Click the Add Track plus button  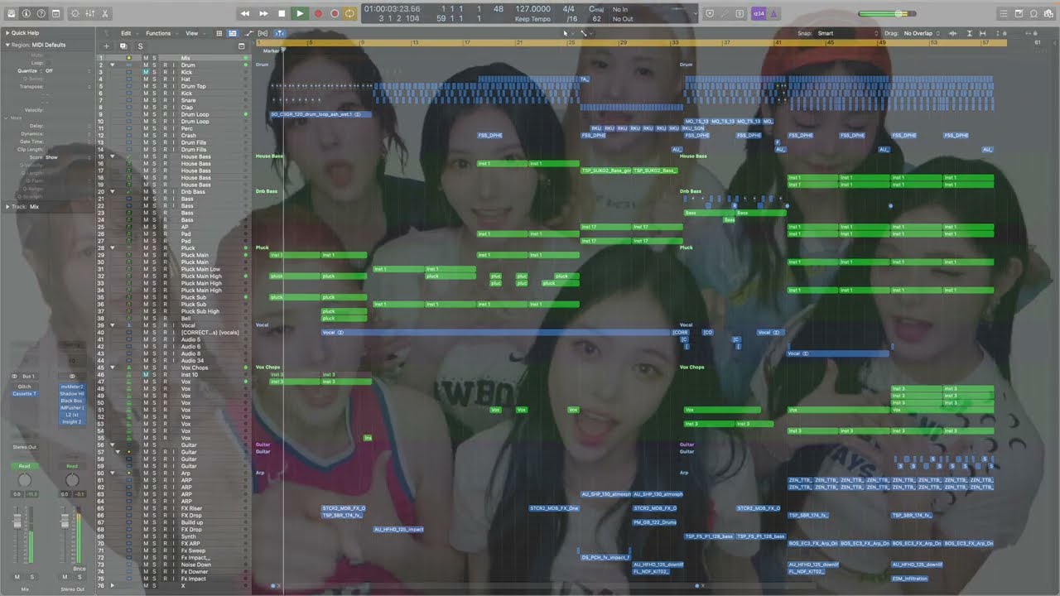tap(106, 46)
